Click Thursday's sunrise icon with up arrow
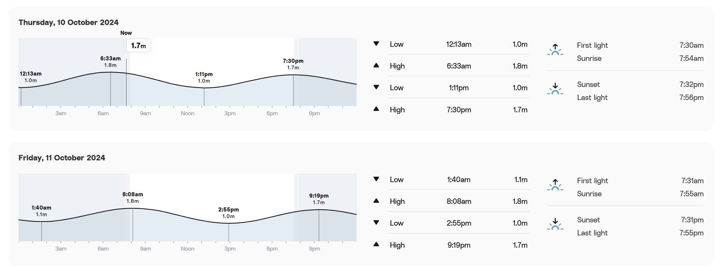This screenshot has height=271, width=725. 555,49
